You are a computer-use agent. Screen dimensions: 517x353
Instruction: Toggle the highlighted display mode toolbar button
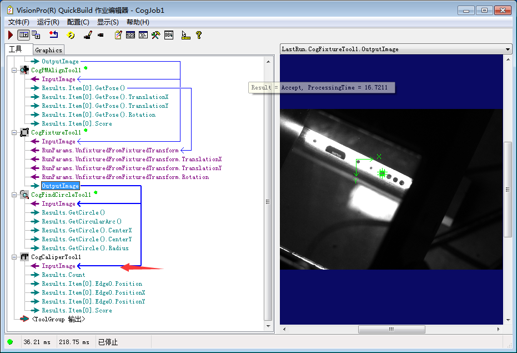coord(23,35)
